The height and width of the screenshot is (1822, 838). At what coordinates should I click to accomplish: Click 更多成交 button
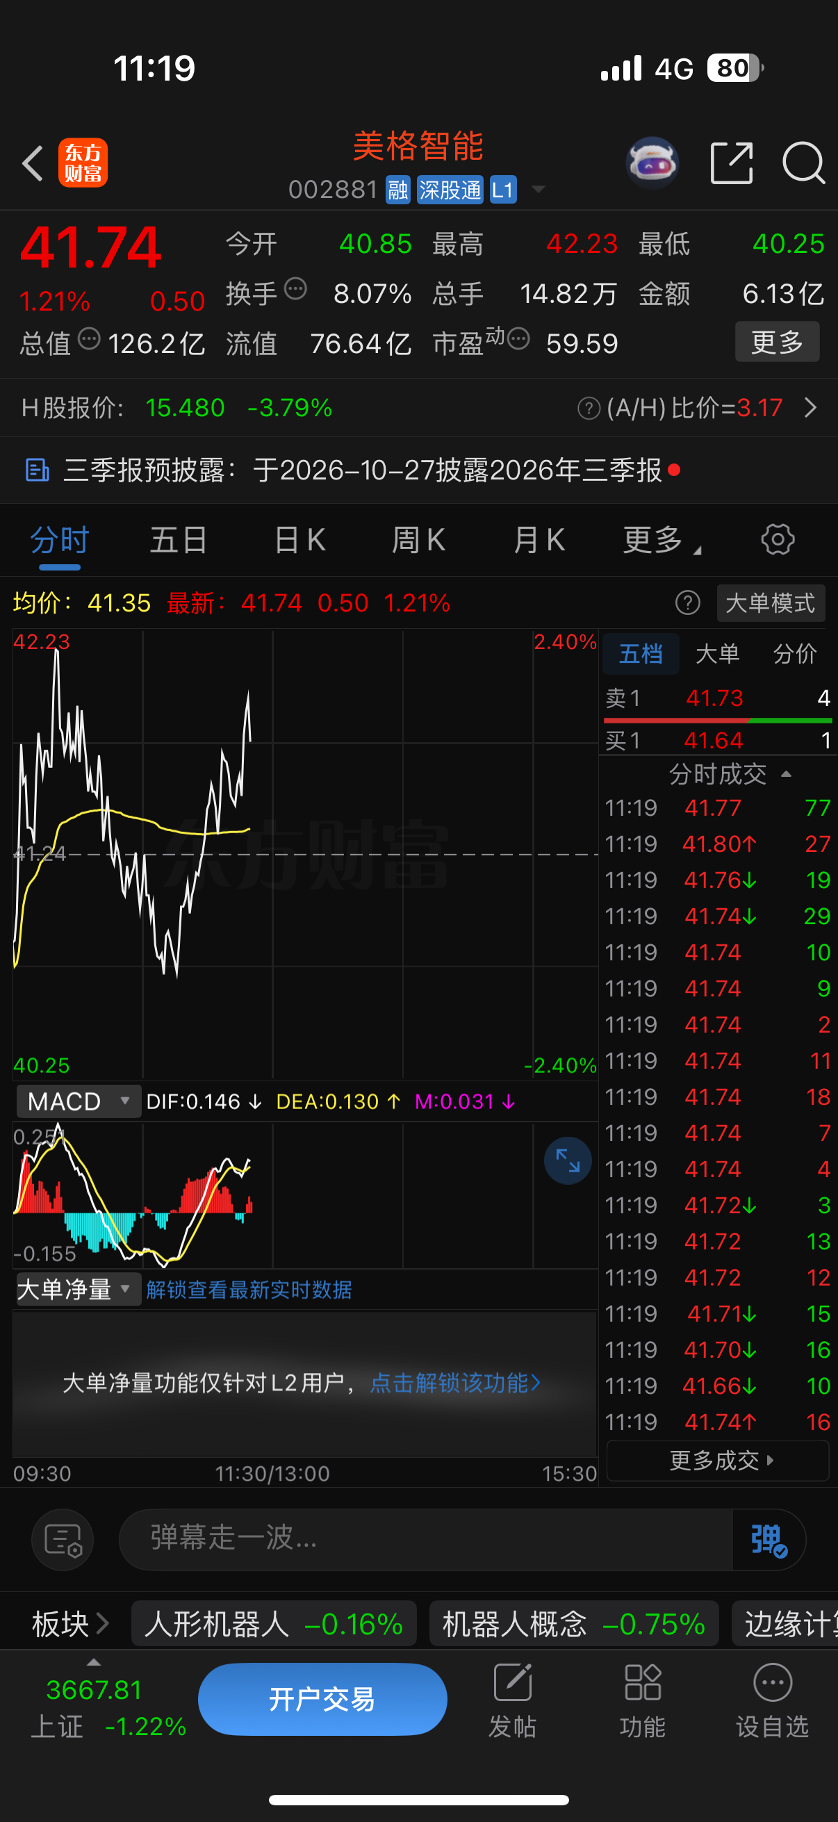pyautogui.click(x=718, y=1461)
